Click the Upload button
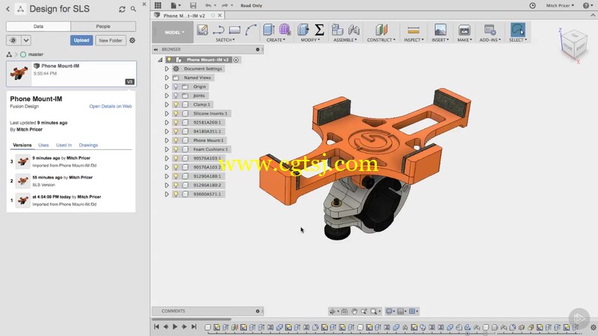The width and height of the screenshot is (598, 336). [x=81, y=40]
